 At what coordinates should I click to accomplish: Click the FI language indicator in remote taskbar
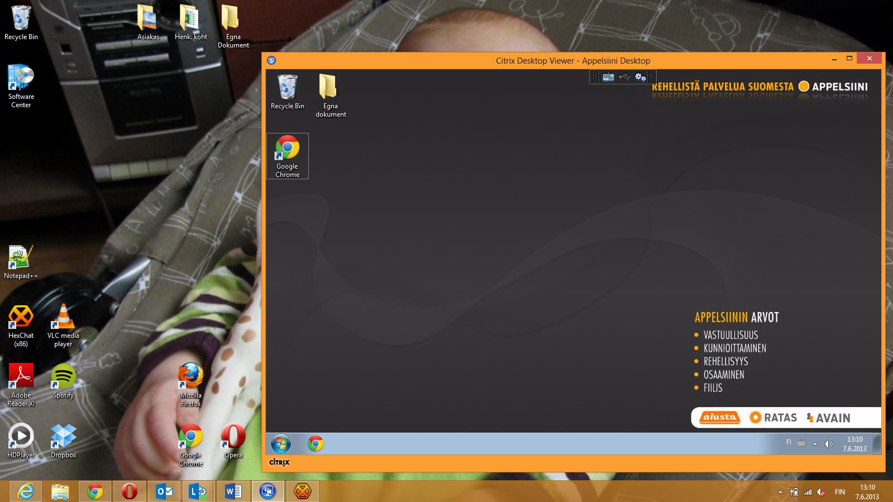[x=789, y=442]
